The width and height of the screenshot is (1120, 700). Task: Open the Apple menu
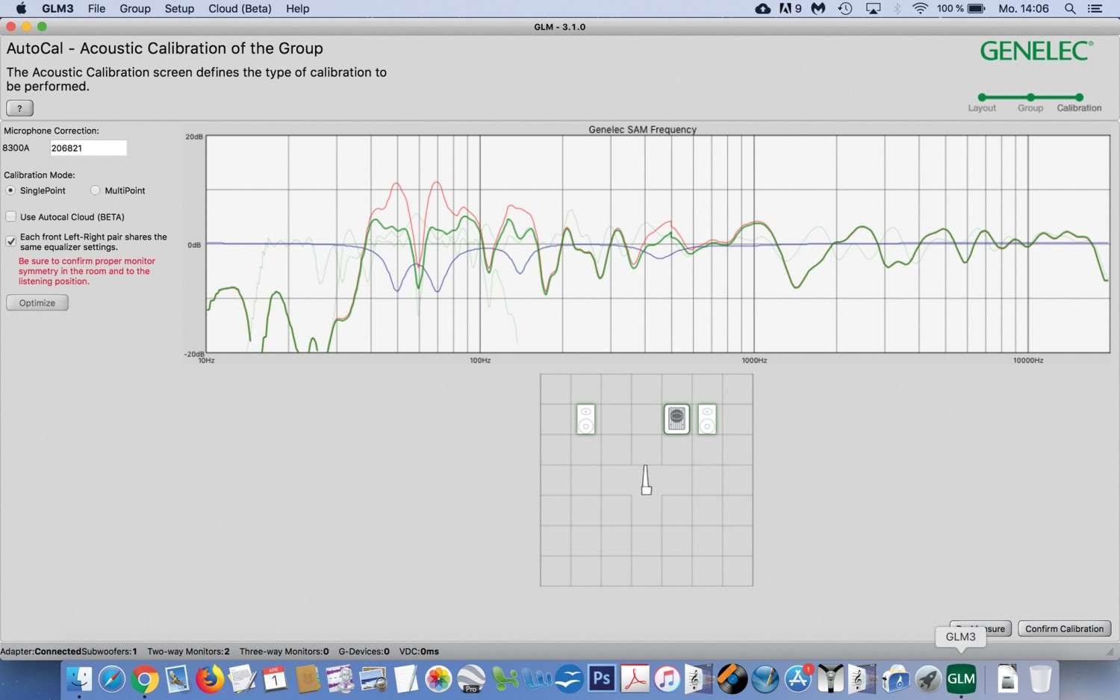pyautogui.click(x=21, y=9)
